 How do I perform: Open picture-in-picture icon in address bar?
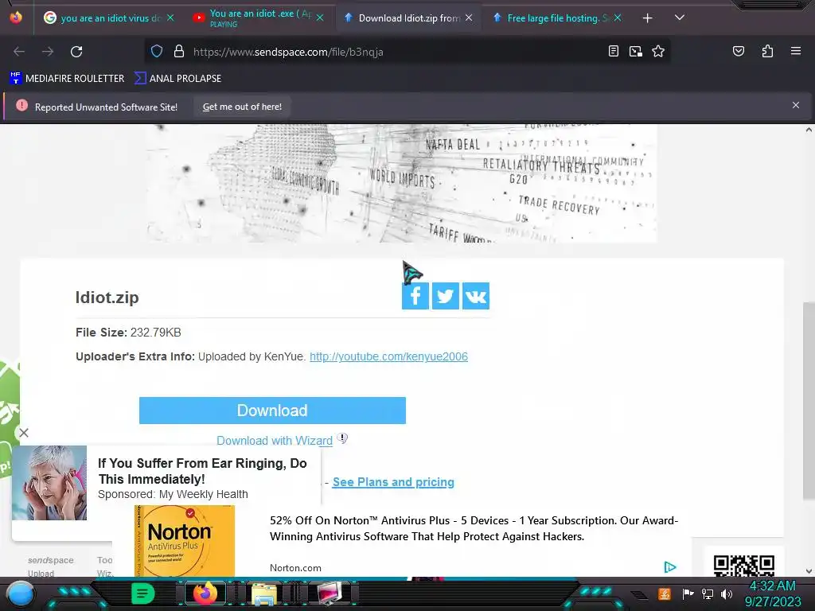[636, 52]
